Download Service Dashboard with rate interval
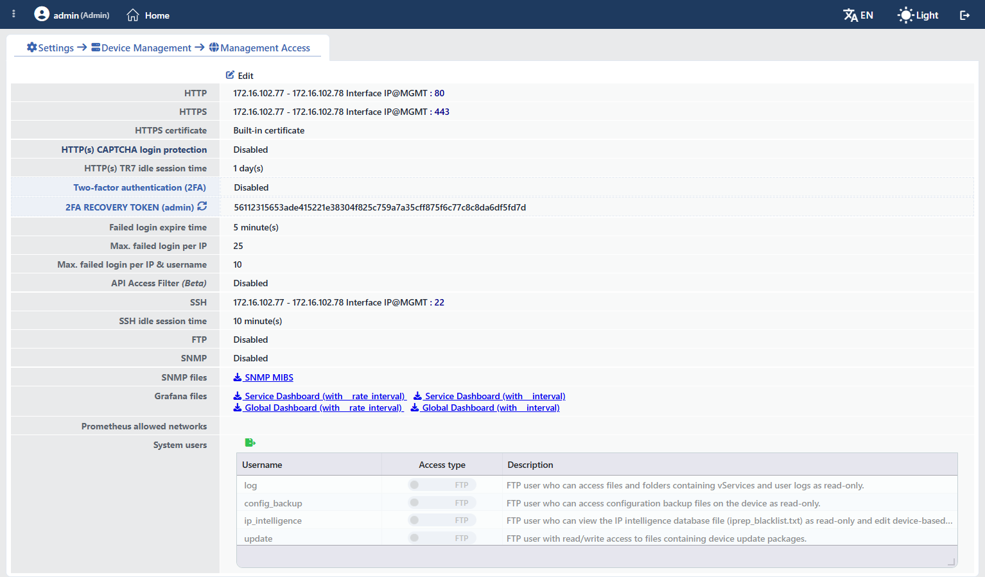Viewport: 985px width, 577px height. 319,396
